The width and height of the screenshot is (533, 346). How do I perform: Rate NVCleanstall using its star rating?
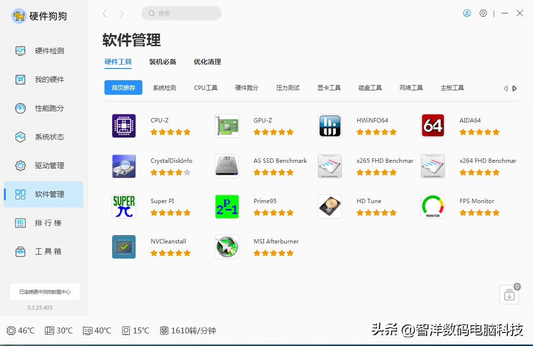tap(171, 253)
